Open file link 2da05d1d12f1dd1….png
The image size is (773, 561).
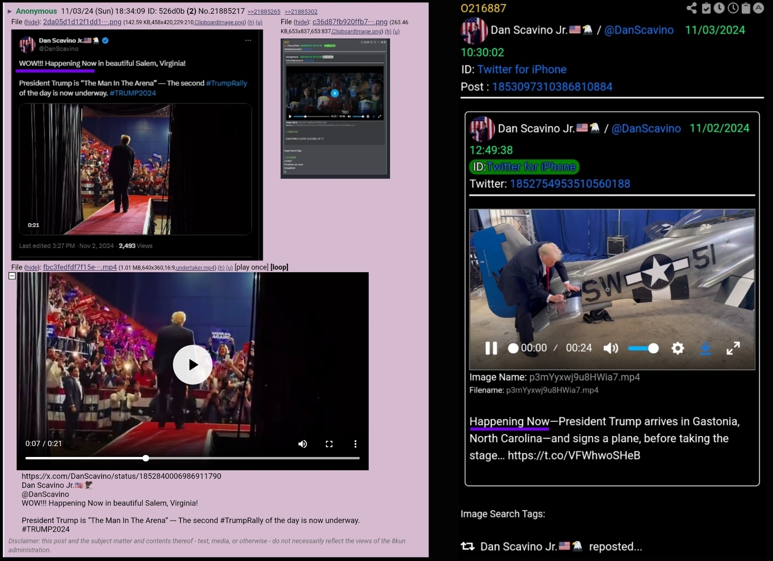(82, 22)
